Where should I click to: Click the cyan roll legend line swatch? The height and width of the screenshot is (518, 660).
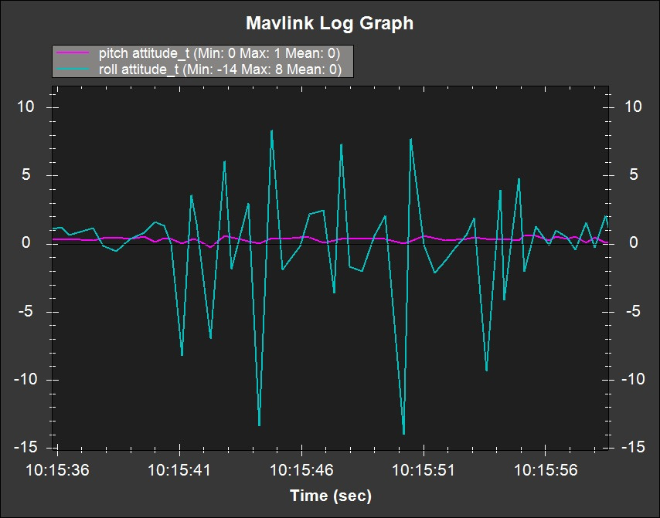[x=73, y=69]
